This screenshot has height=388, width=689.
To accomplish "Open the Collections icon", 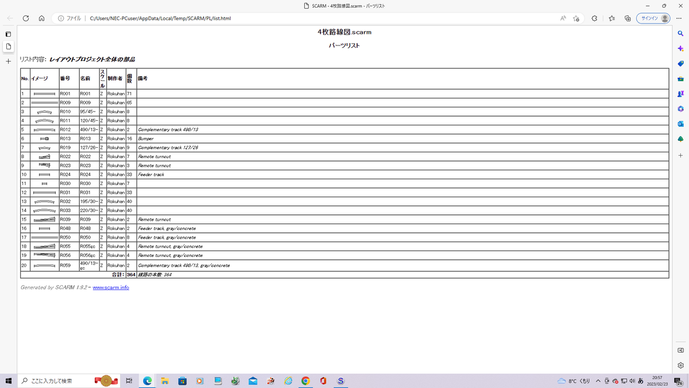I will point(628,18).
